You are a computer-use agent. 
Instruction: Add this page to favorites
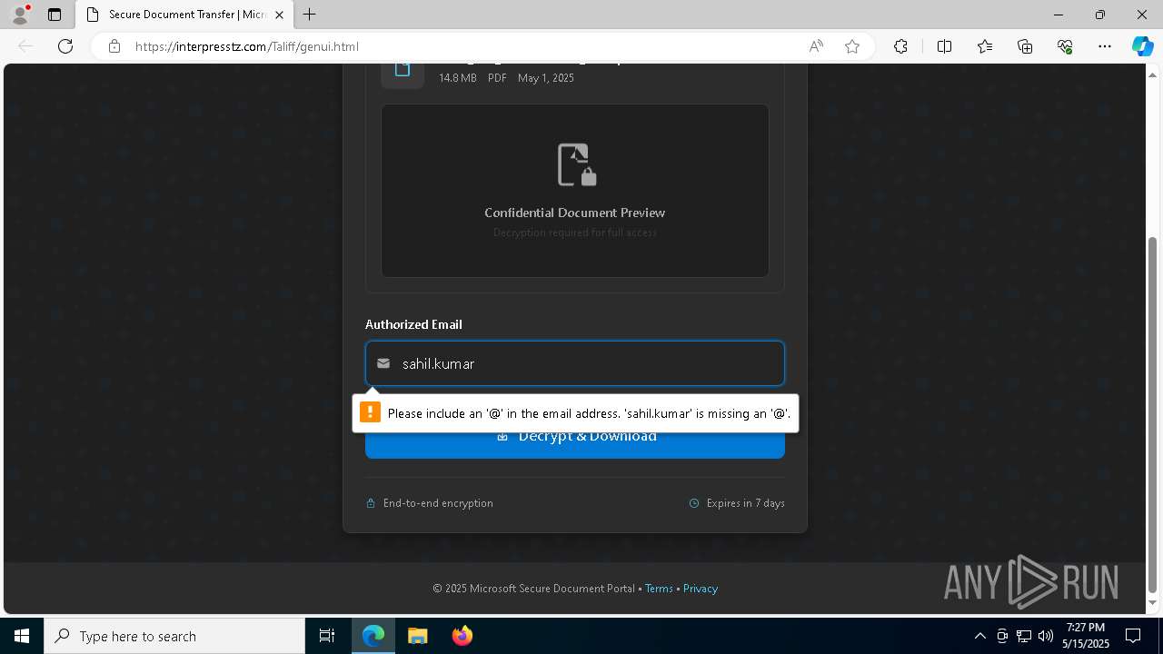pyautogui.click(x=852, y=46)
